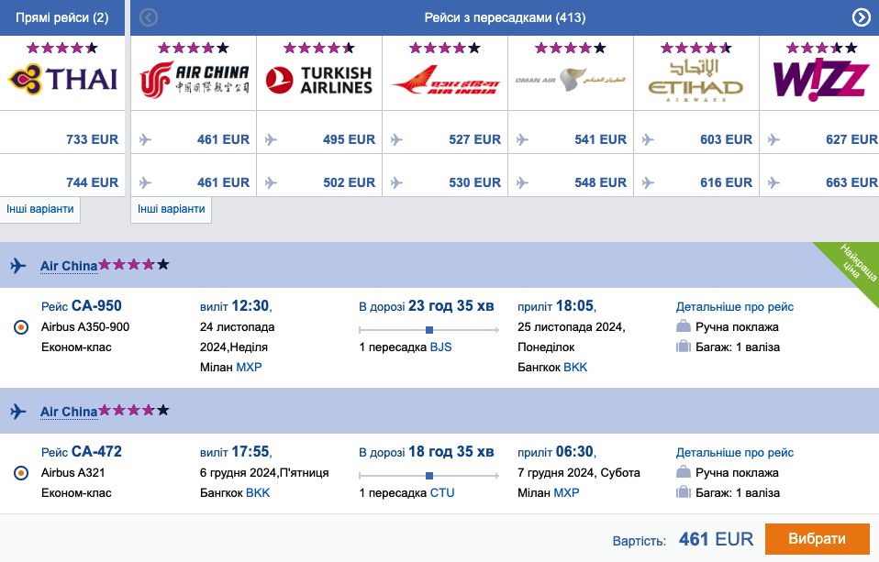The image size is (879, 562).
Task: Select the Oman Air logo
Action: point(570,80)
